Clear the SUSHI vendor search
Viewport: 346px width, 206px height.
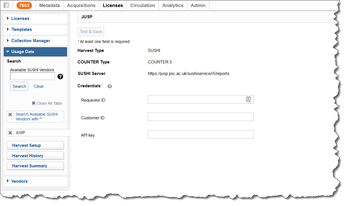39,86
